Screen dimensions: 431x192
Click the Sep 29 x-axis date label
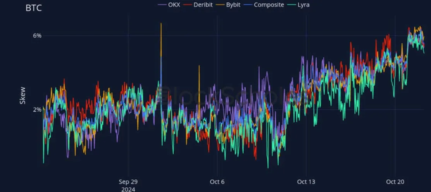pos(128,182)
